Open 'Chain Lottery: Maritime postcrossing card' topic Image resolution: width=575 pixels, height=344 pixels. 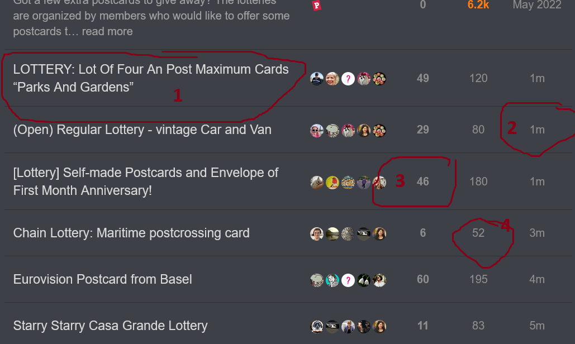[x=131, y=233]
